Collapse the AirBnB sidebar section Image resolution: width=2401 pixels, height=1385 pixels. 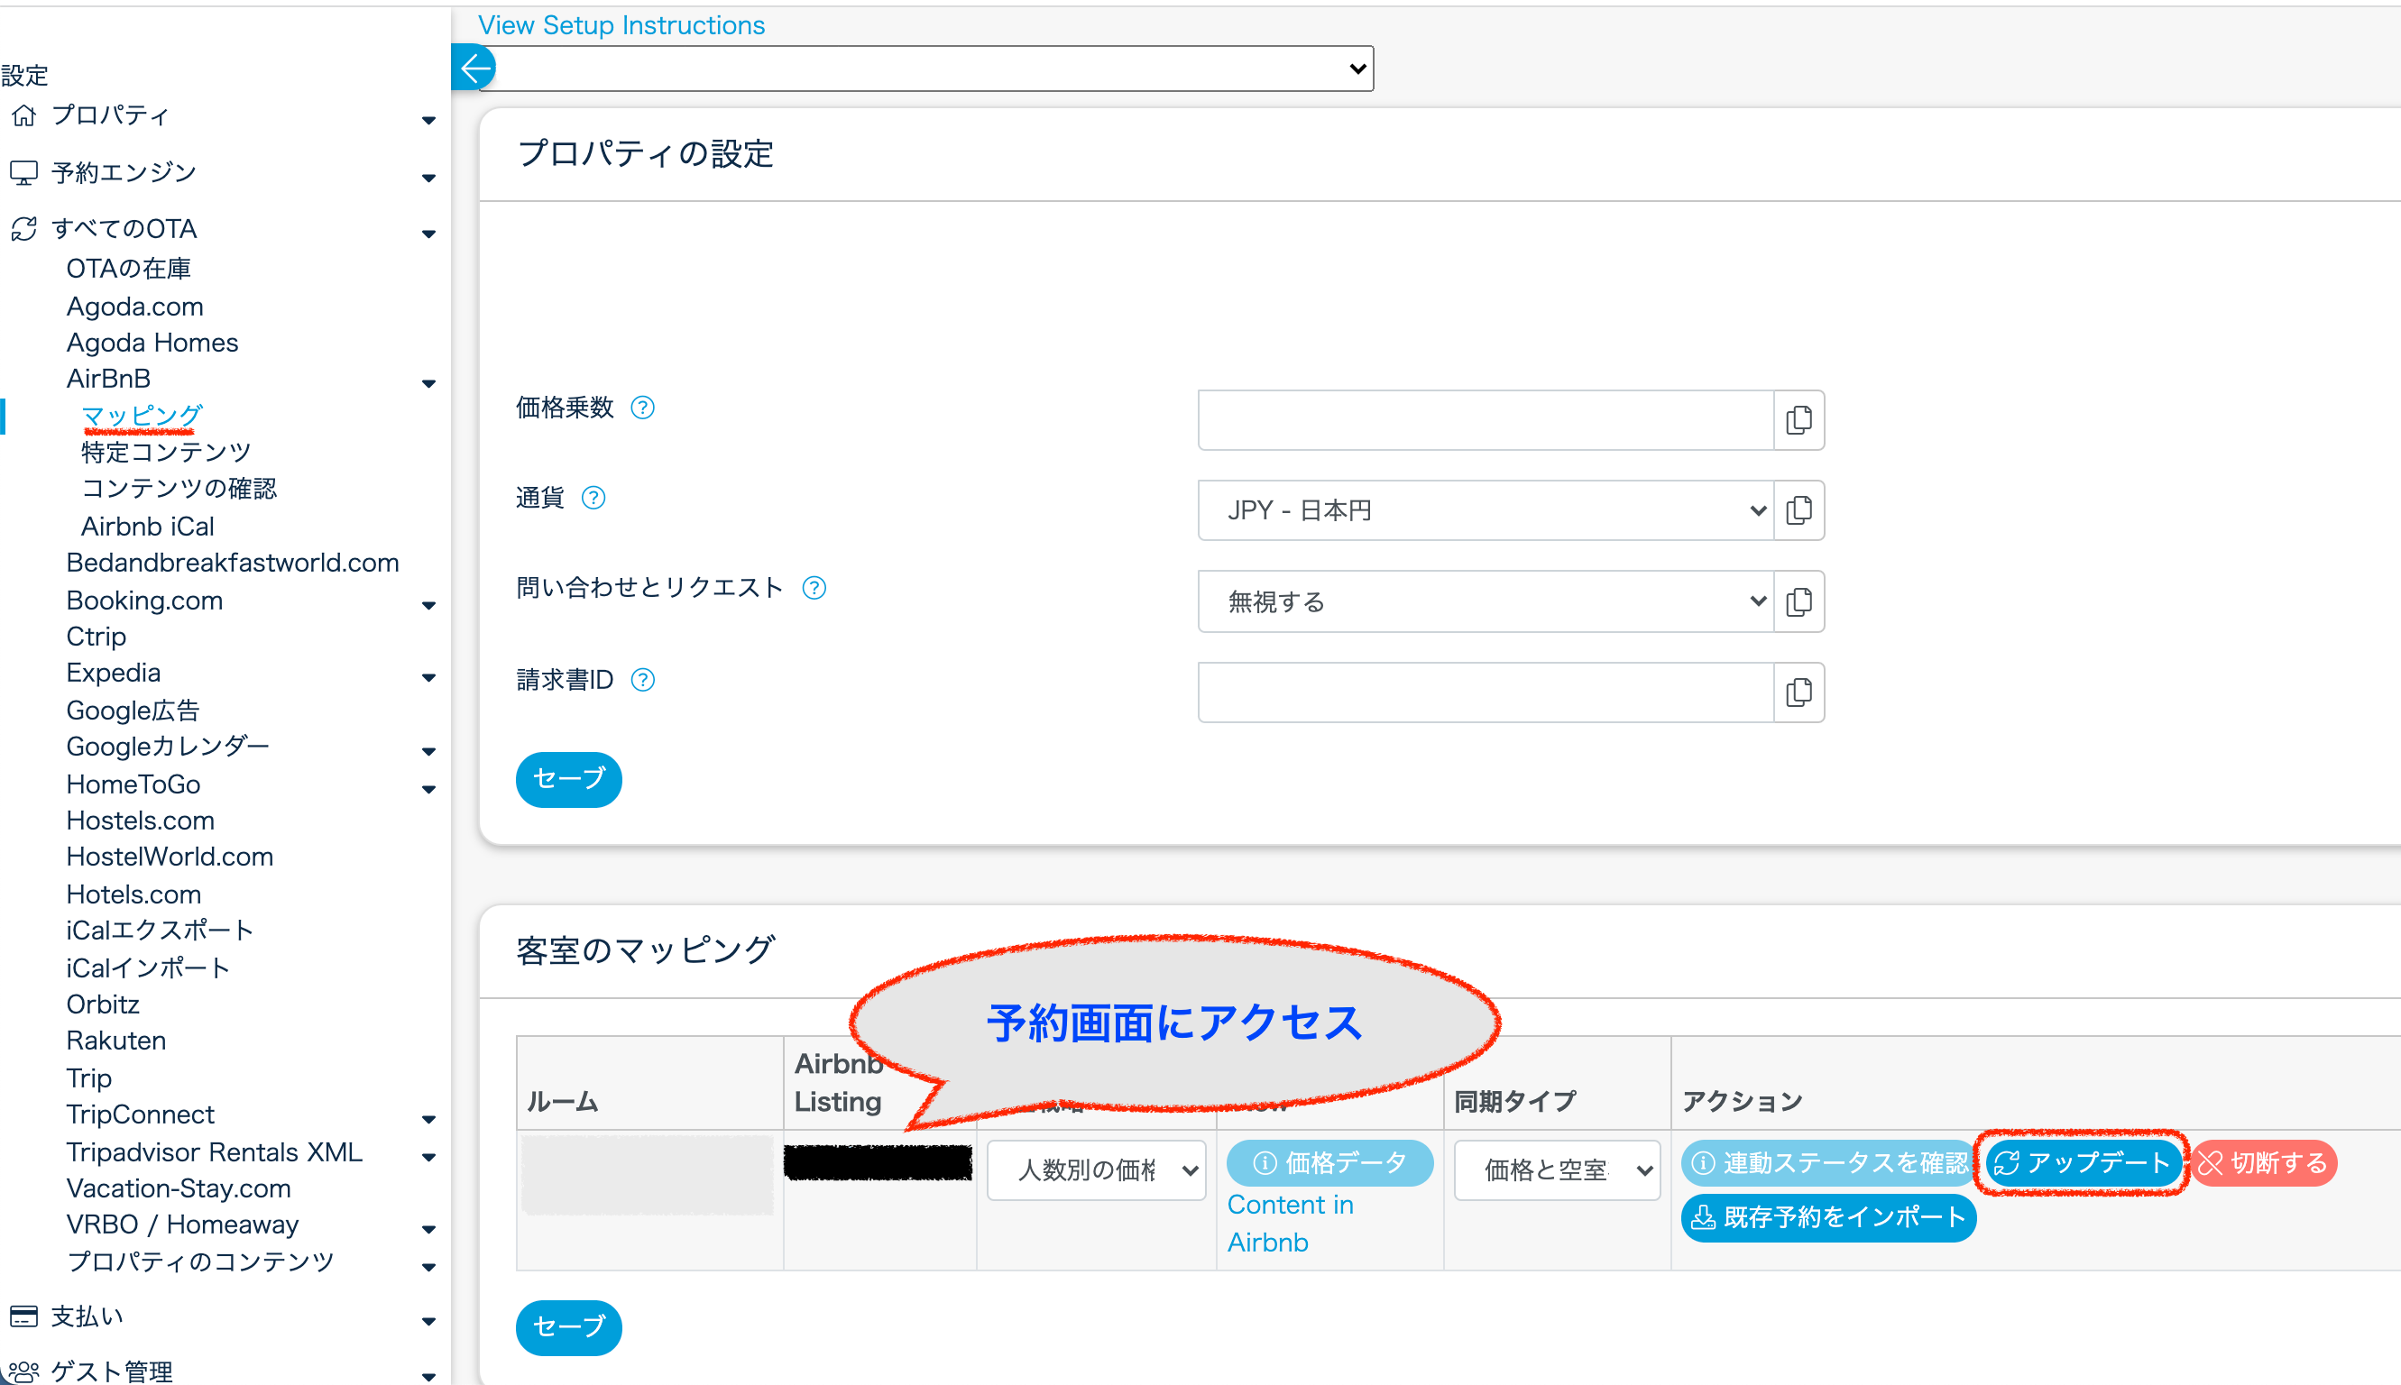428,382
